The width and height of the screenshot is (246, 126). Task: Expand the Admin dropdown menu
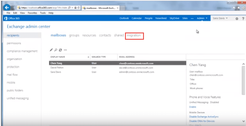202,18
